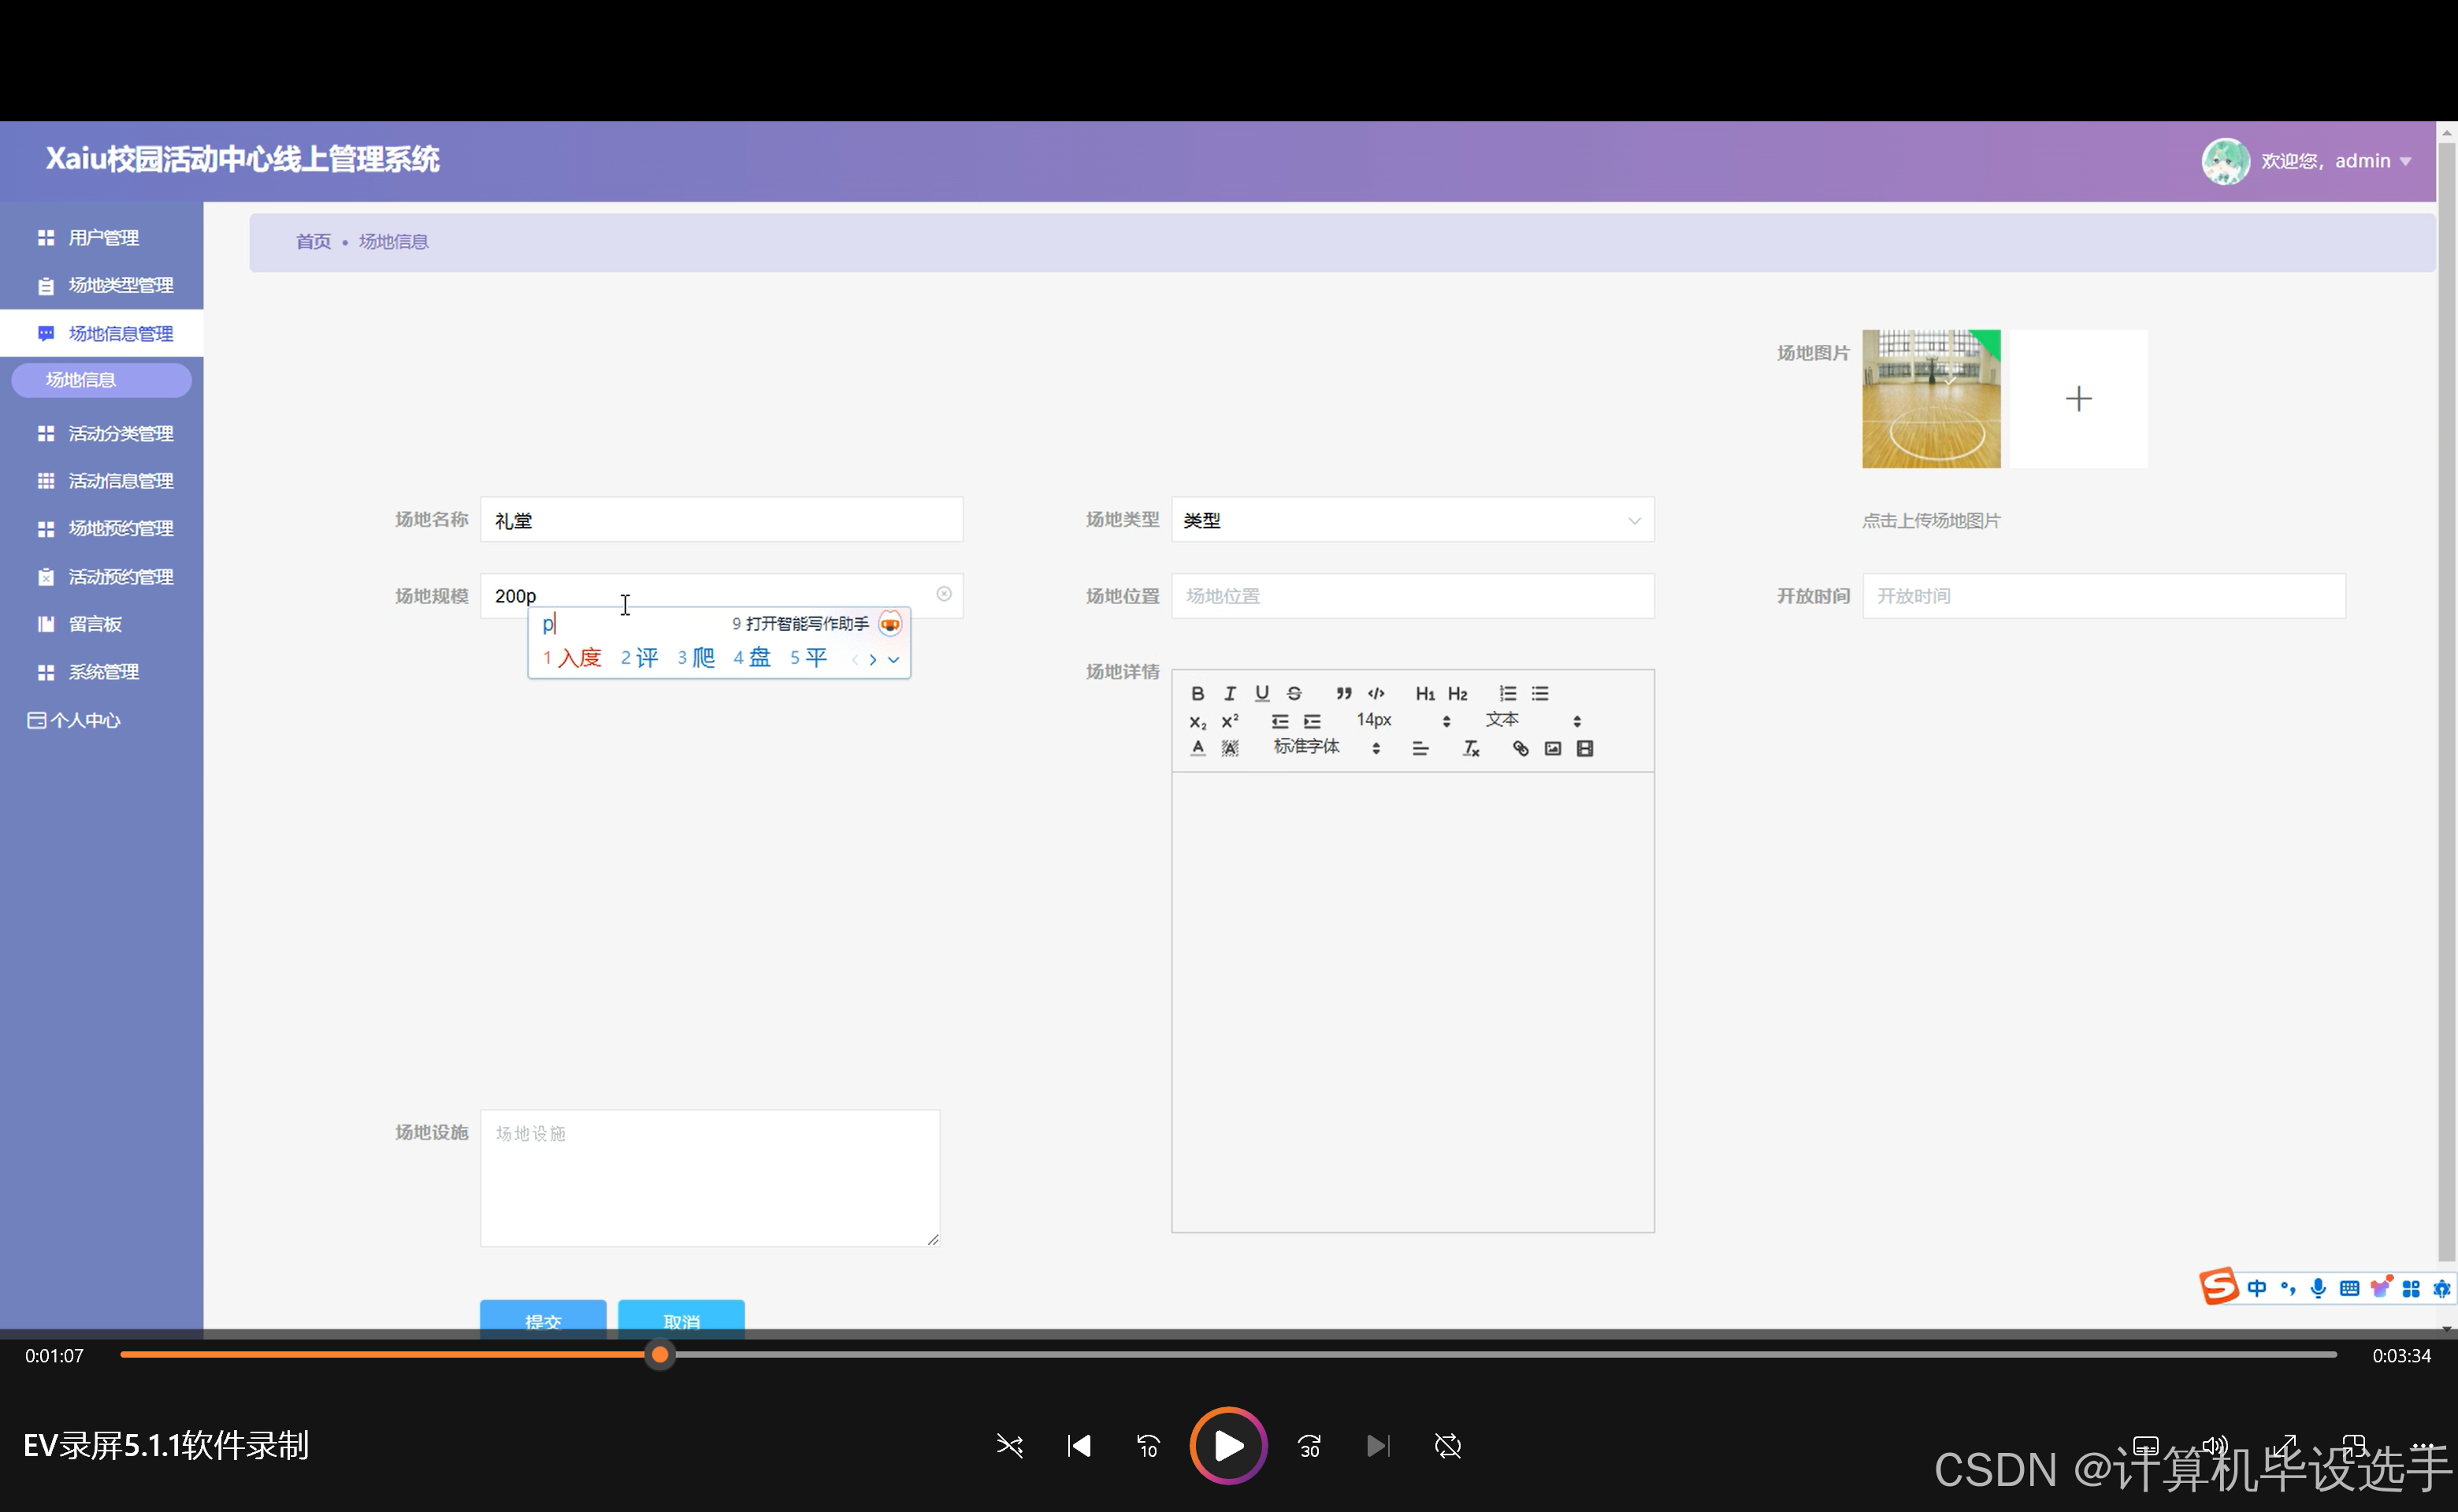This screenshot has width=2458, height=1512.
Task: Open 场地预约管理 in the sidebar
Action: coord(102,529)
